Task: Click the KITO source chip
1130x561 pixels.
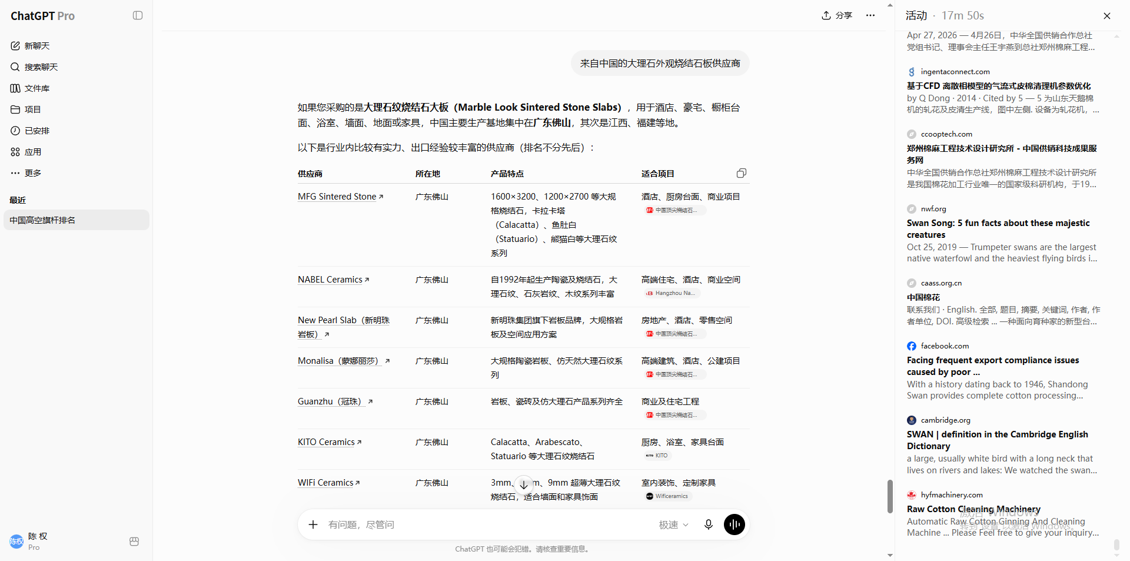Action: (657, 456)
